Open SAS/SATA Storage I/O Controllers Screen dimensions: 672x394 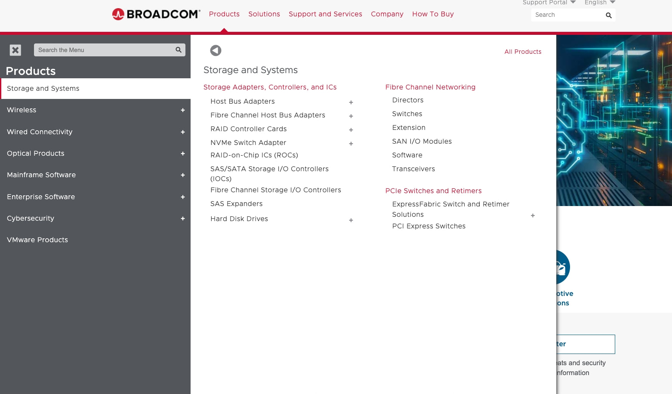point(269,174)
